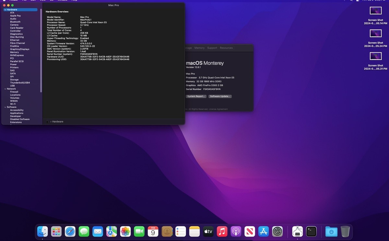Collapse the Software section disclosure triangle
The image size is (389, 241).
[5, 107]
